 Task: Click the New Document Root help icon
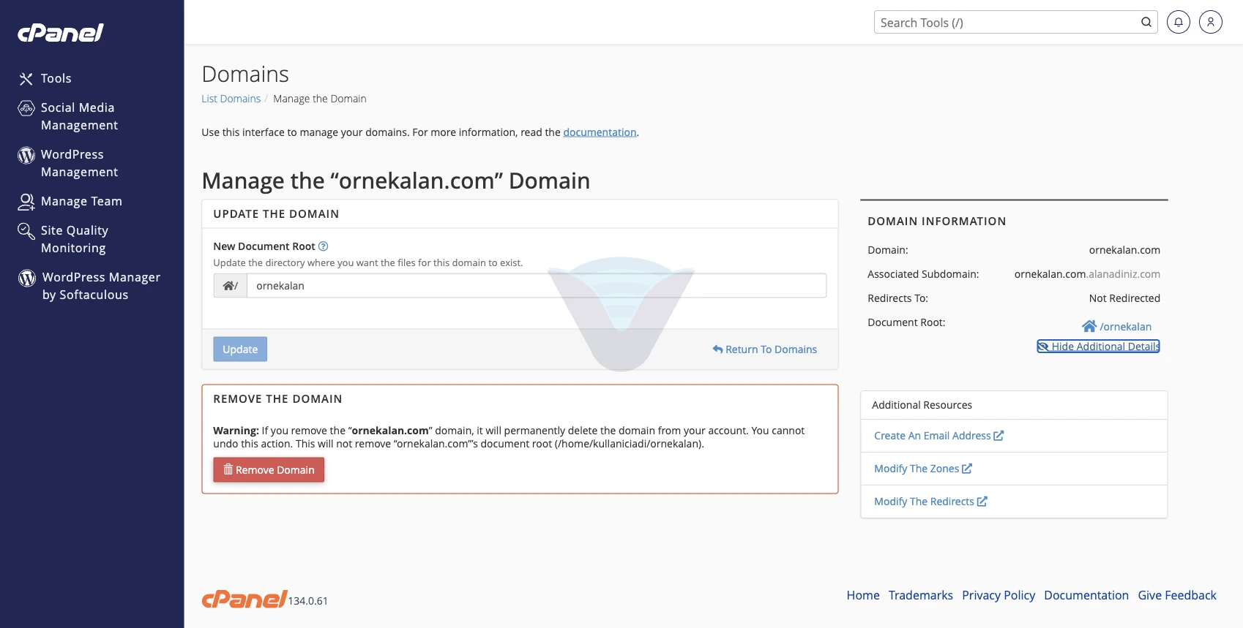point(324,246)
